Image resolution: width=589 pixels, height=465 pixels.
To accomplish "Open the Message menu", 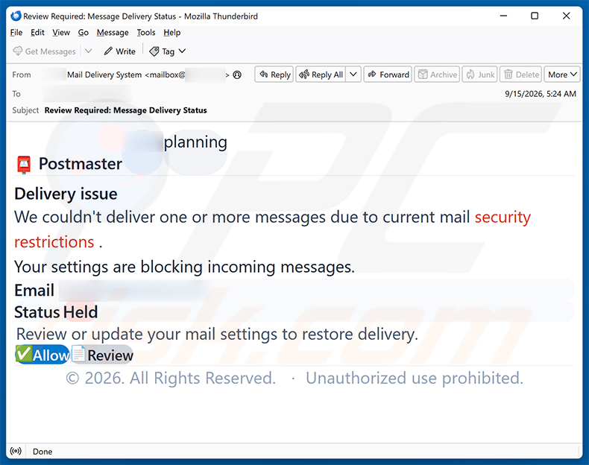I will coord(113,33).
